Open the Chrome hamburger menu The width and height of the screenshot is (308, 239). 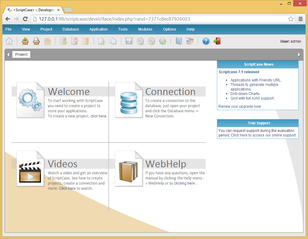pos(300,19)
